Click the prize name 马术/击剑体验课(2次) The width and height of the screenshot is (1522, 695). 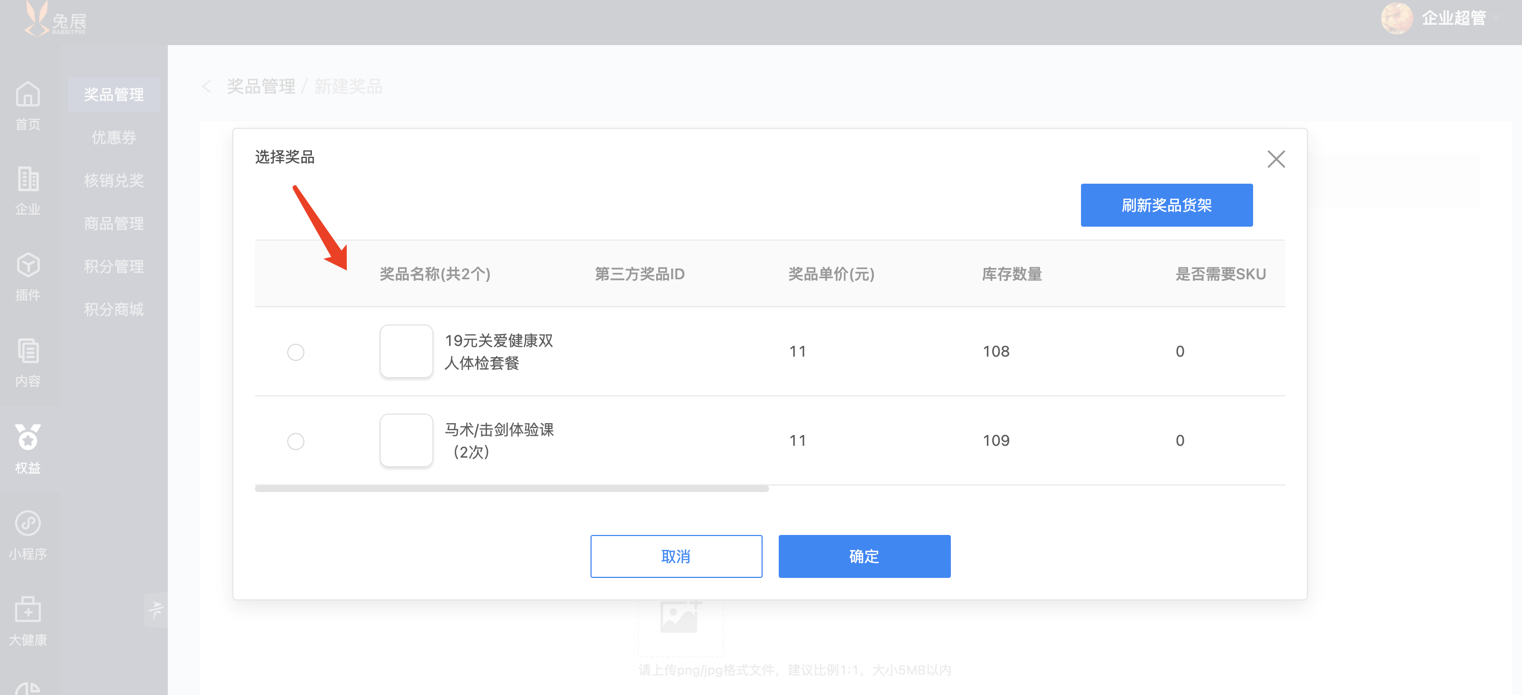pos(499,441)
